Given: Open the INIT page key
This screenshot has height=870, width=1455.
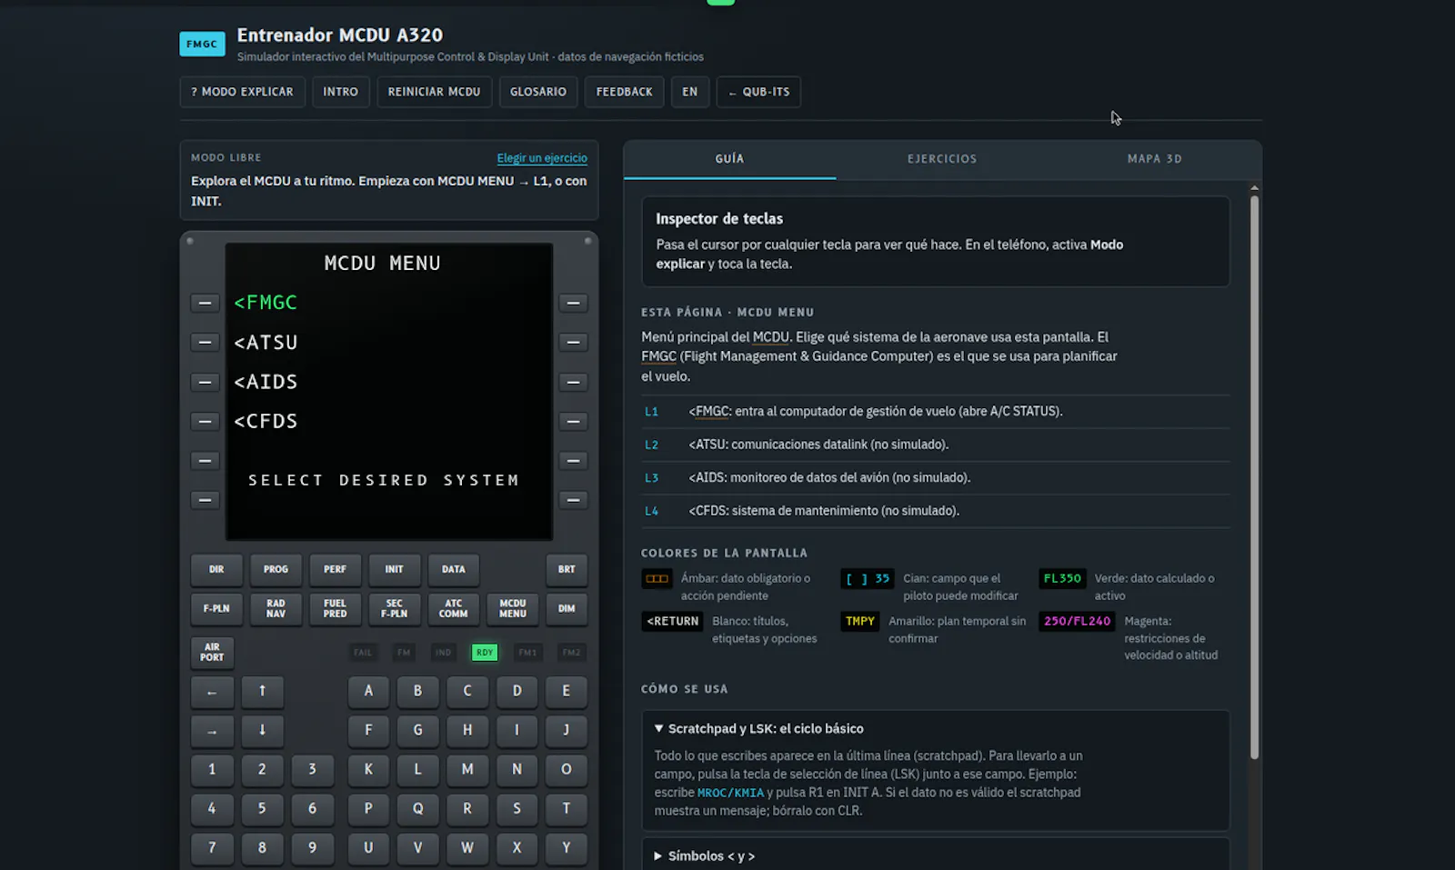Looking at the screenshot, I should coord(394,569).
